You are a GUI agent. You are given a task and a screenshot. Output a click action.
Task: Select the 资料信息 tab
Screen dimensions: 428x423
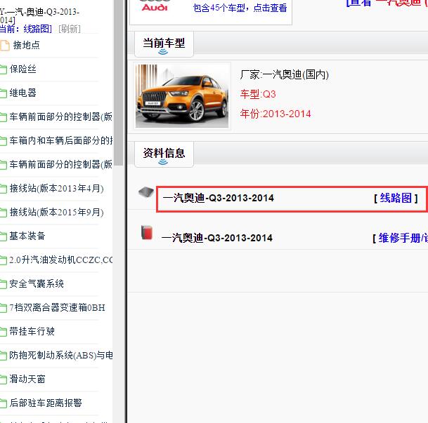[x=164, y=154]
